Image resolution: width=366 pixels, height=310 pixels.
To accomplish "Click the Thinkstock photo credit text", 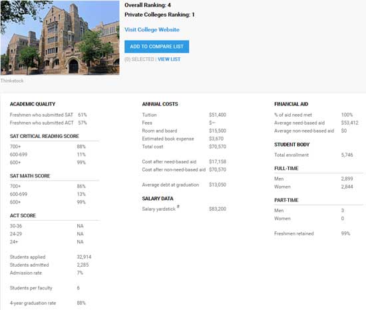I will click(x=12, y=81).
